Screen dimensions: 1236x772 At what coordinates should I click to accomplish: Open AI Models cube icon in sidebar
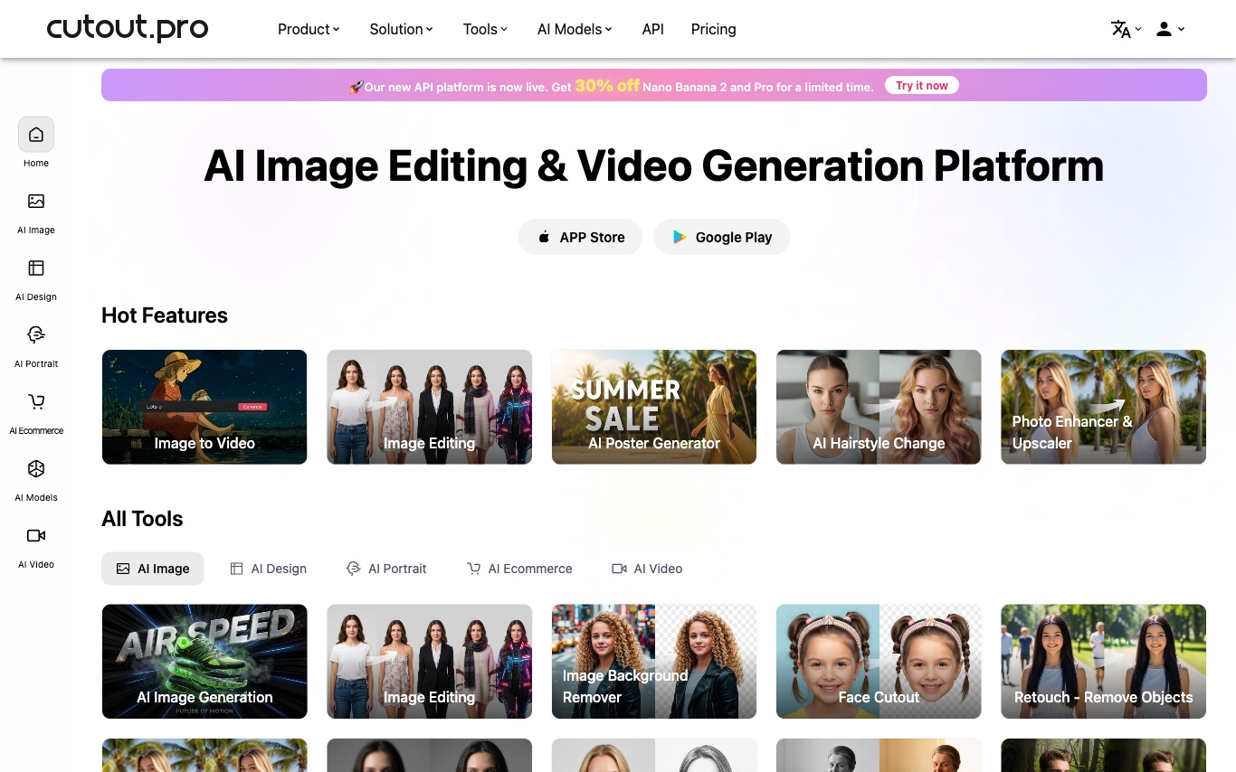click(x=36, y=469)
